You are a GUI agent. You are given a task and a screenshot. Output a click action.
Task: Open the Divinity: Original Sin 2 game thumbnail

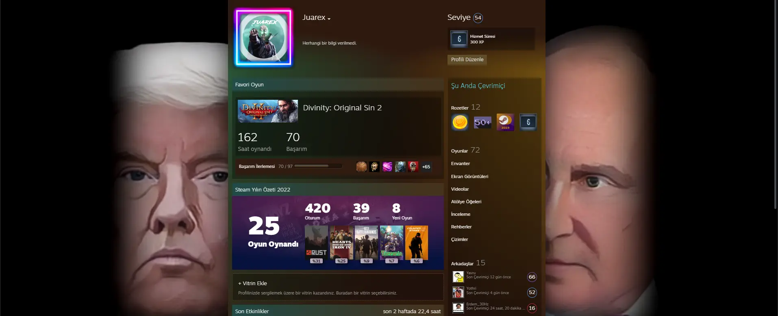(268, 111)
